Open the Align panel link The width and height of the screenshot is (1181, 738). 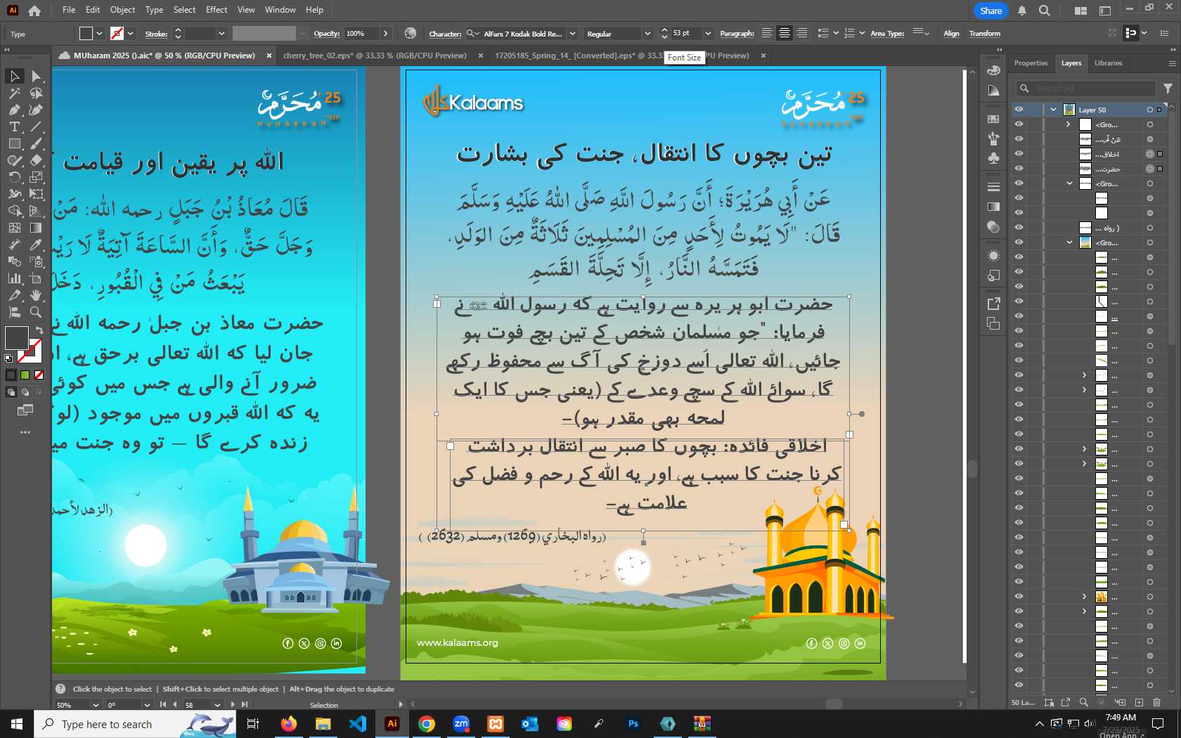[x=951, y=34]
